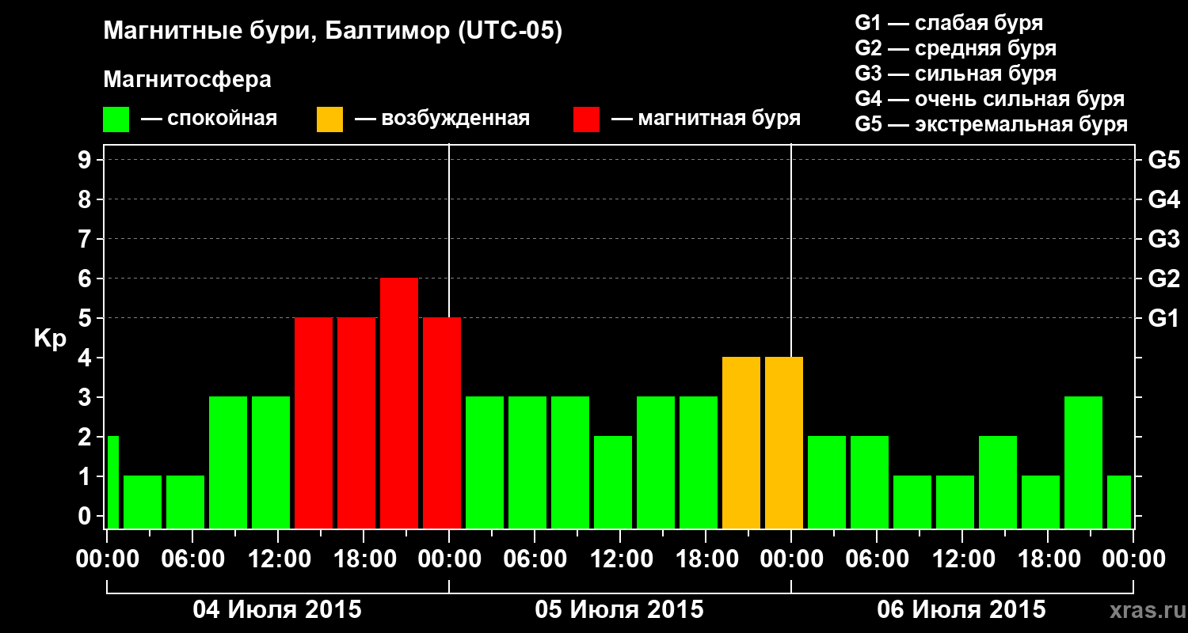Click the green спокойная legend swatch
The height and width of the screenshot is (633, 1188).
tap(116, 119)
